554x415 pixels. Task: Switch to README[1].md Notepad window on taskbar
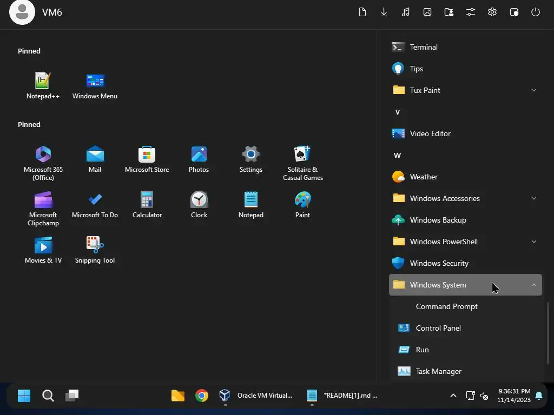tap(342, 396)
